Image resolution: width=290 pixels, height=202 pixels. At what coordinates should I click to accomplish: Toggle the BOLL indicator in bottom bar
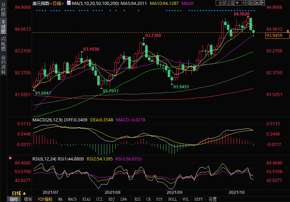click(x=173, y=199)
